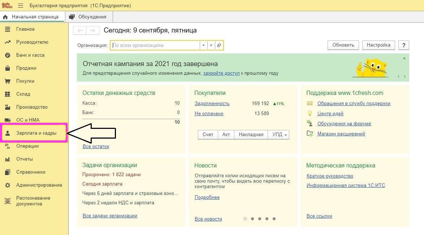424x235 pixels.
Task: Click the Акт button
Action: point(226,135)
